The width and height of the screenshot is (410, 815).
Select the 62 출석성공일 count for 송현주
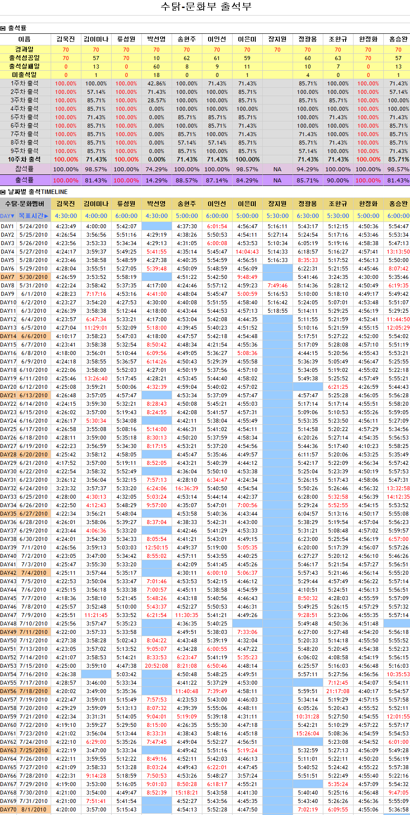[187, 58]
